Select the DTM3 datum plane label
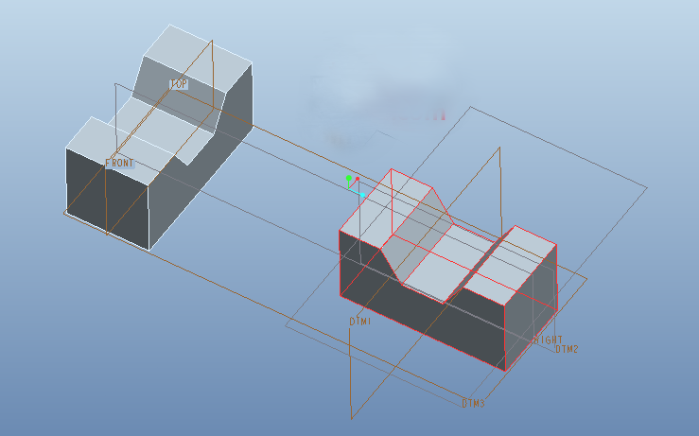The height and width of the screenshot is (436, 699). click(x=473, y=404)
